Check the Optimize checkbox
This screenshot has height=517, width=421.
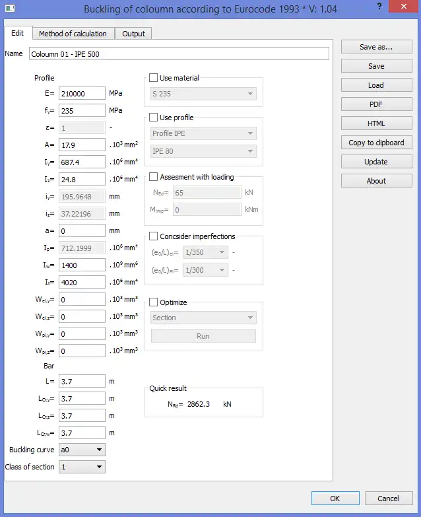click(153, 302)
